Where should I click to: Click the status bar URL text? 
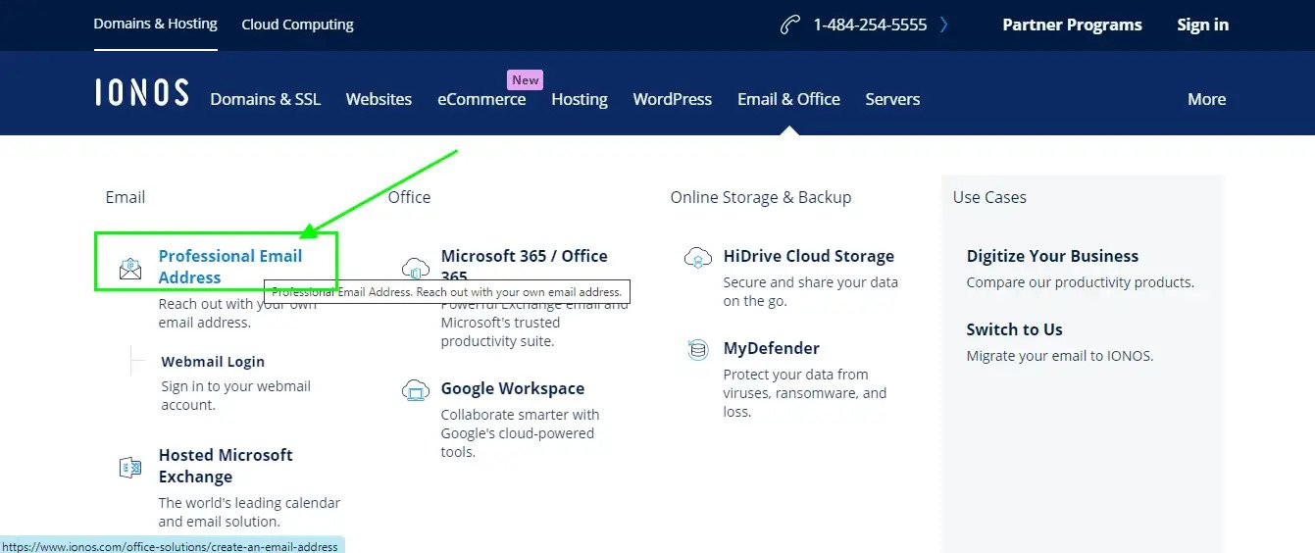click(x=170, y=546)
